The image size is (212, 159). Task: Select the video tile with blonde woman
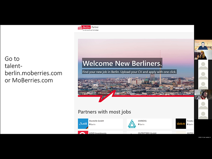(203, 55)
